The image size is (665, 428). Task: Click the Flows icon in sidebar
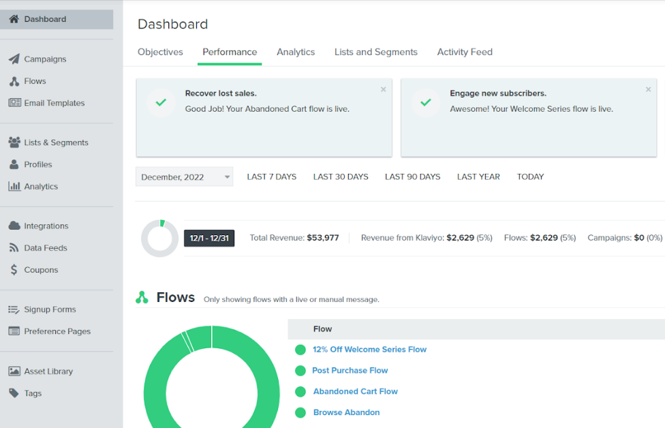coord(14,81)
